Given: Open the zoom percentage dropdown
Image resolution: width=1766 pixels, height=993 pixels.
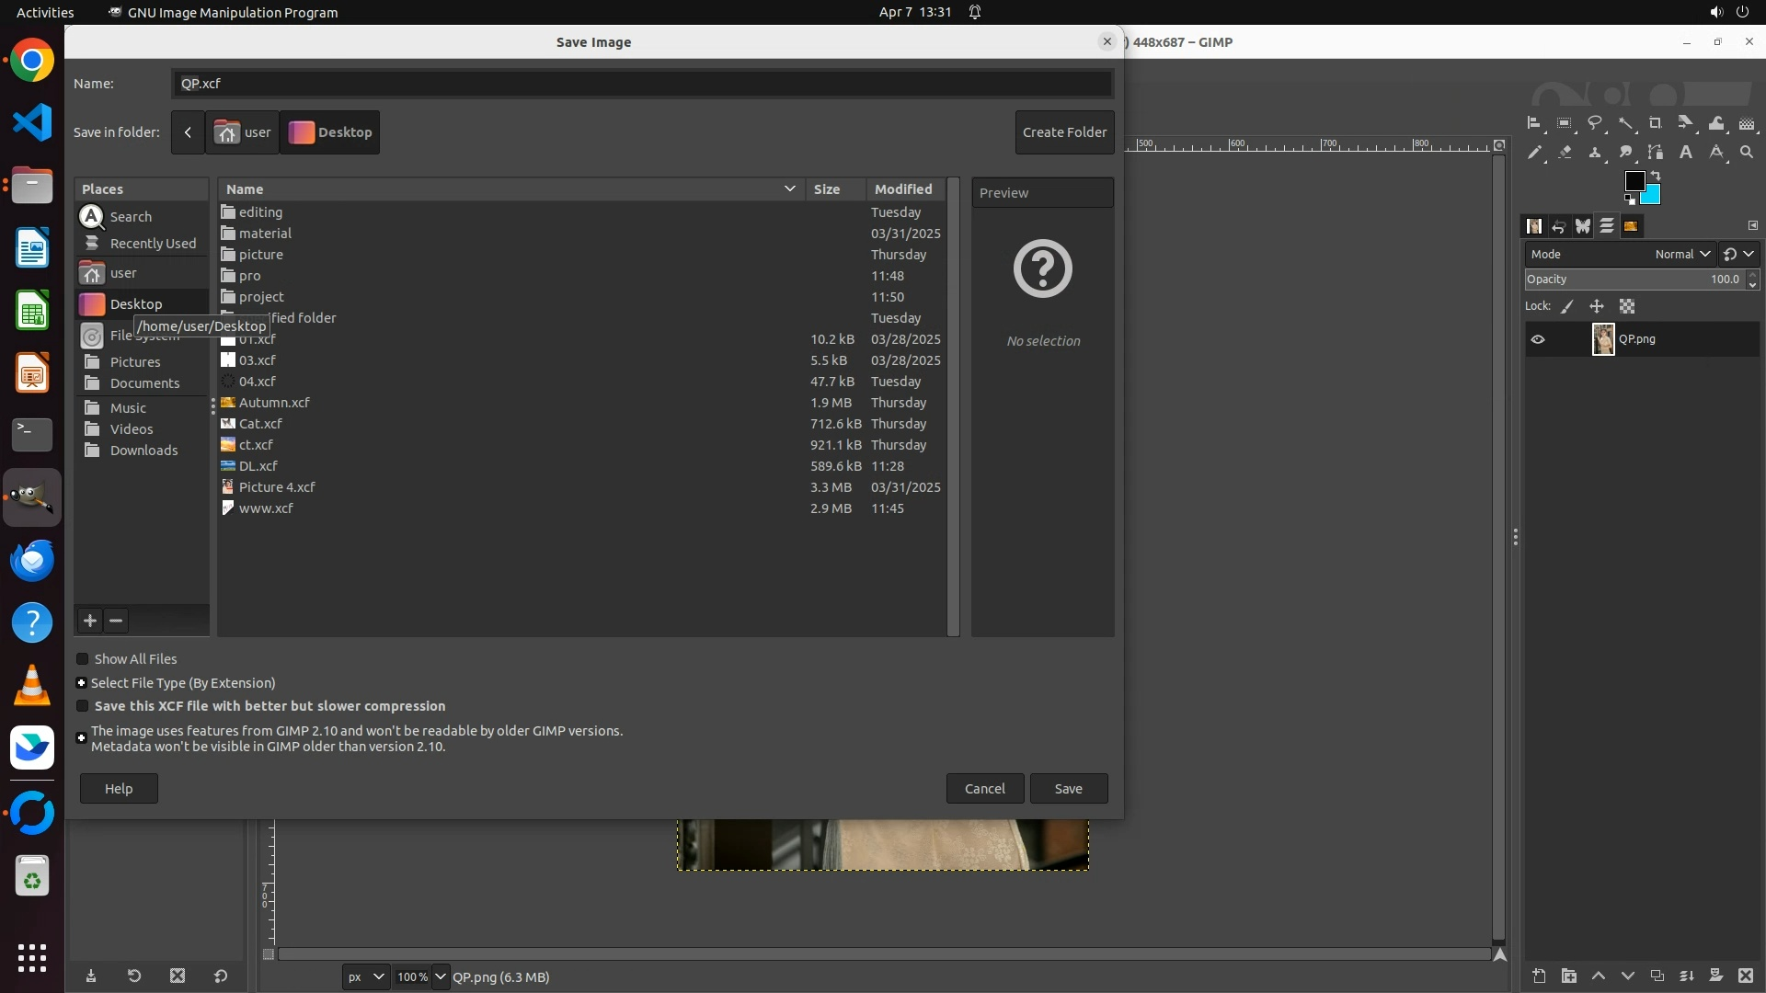Looking at the screenshot, I should tap(440, 976).
